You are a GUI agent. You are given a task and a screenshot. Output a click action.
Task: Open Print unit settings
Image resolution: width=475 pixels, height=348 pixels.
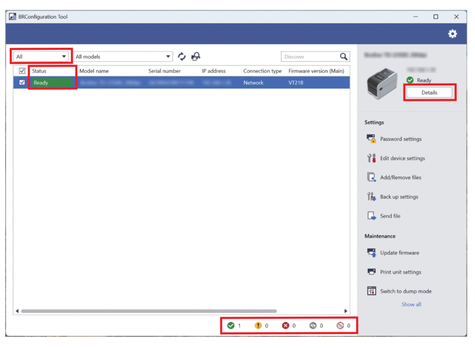[x=400, y=272]
